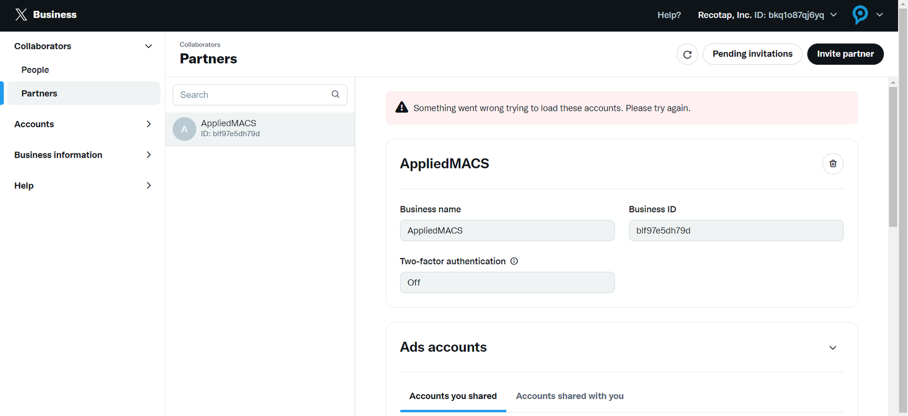Click the search magnifier icon
The image size is (908, 416).
[335, 94]
